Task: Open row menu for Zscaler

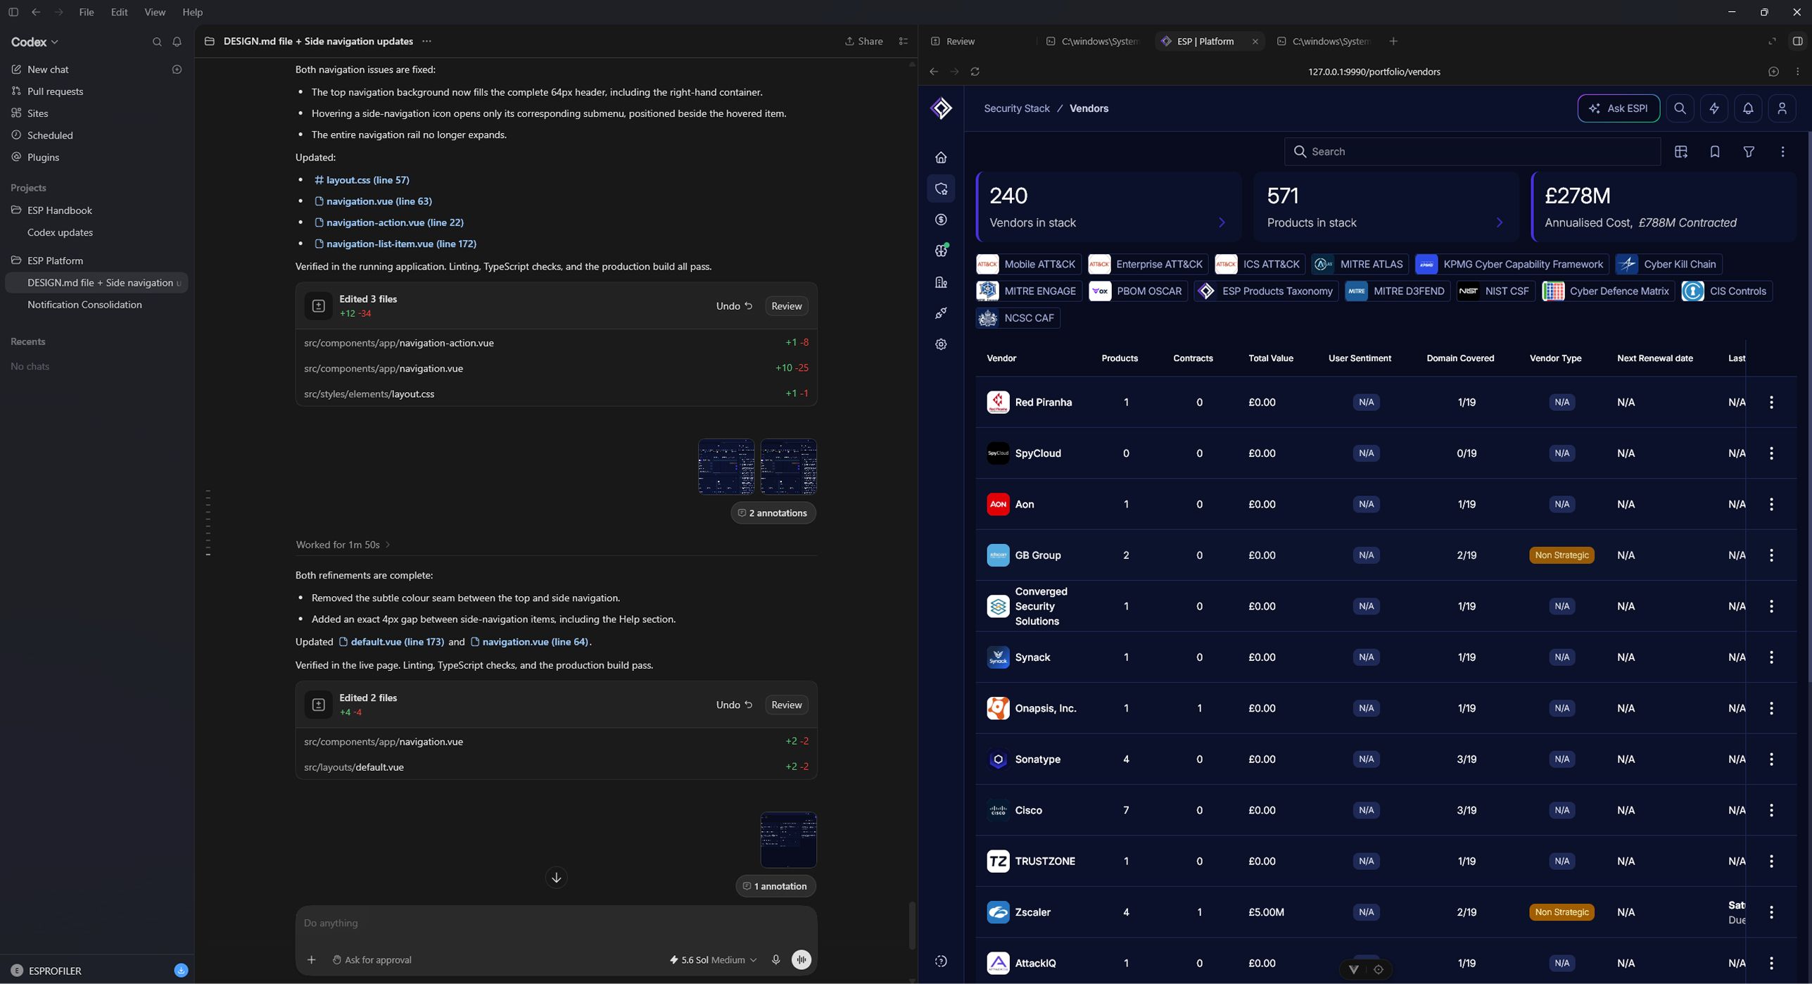Action: pos(1771,912)
